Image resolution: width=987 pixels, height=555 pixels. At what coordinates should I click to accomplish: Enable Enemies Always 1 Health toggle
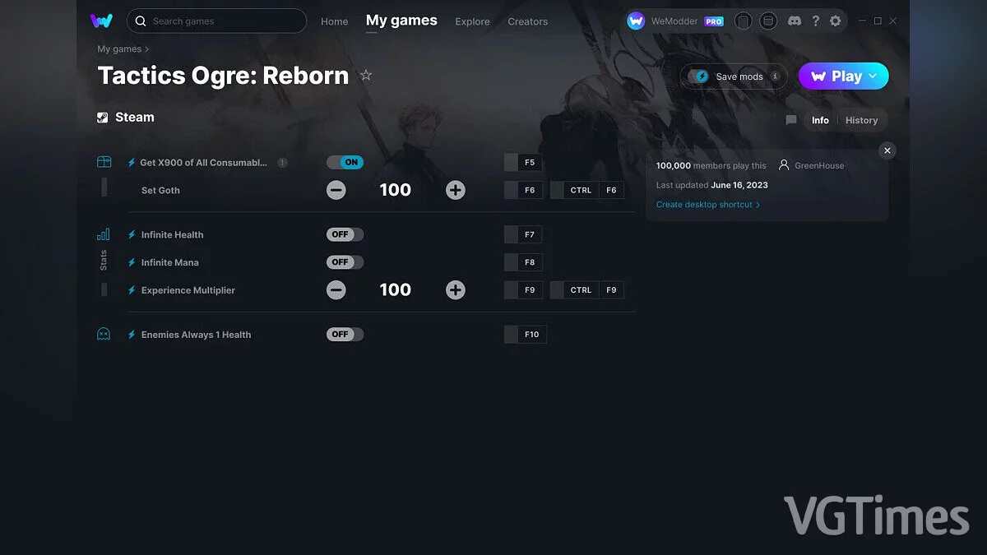point(345,335)
